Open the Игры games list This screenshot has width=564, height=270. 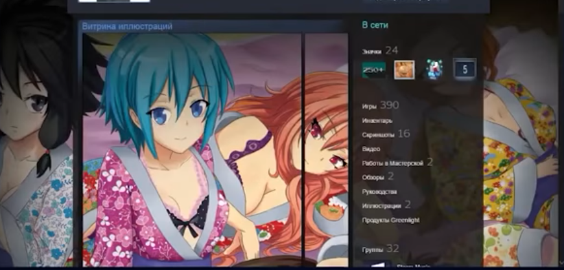click(370, 107)
